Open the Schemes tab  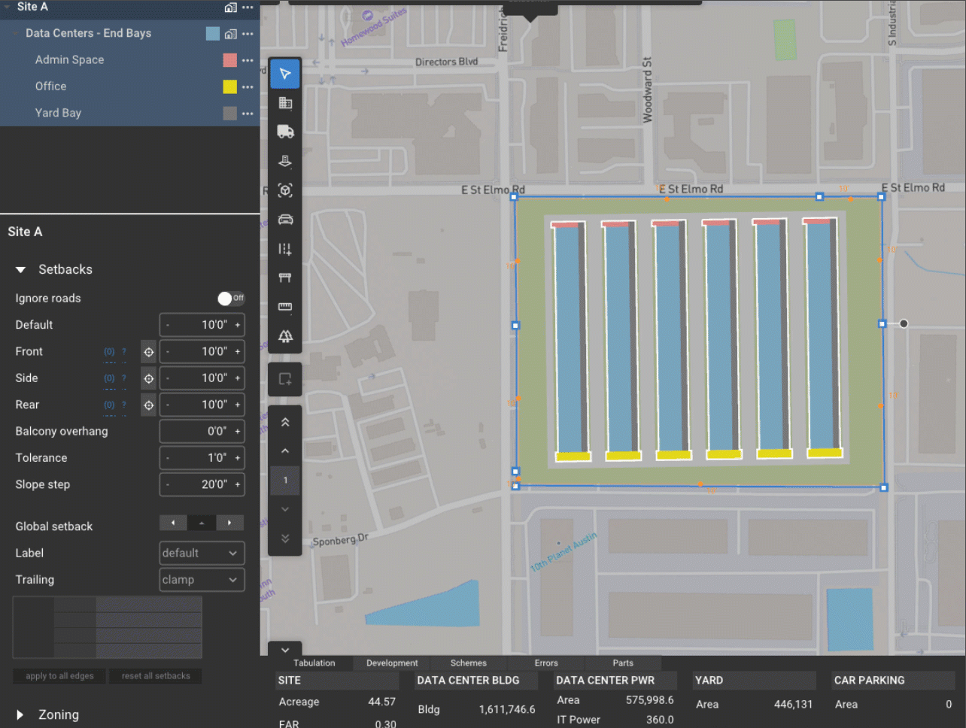468,663
